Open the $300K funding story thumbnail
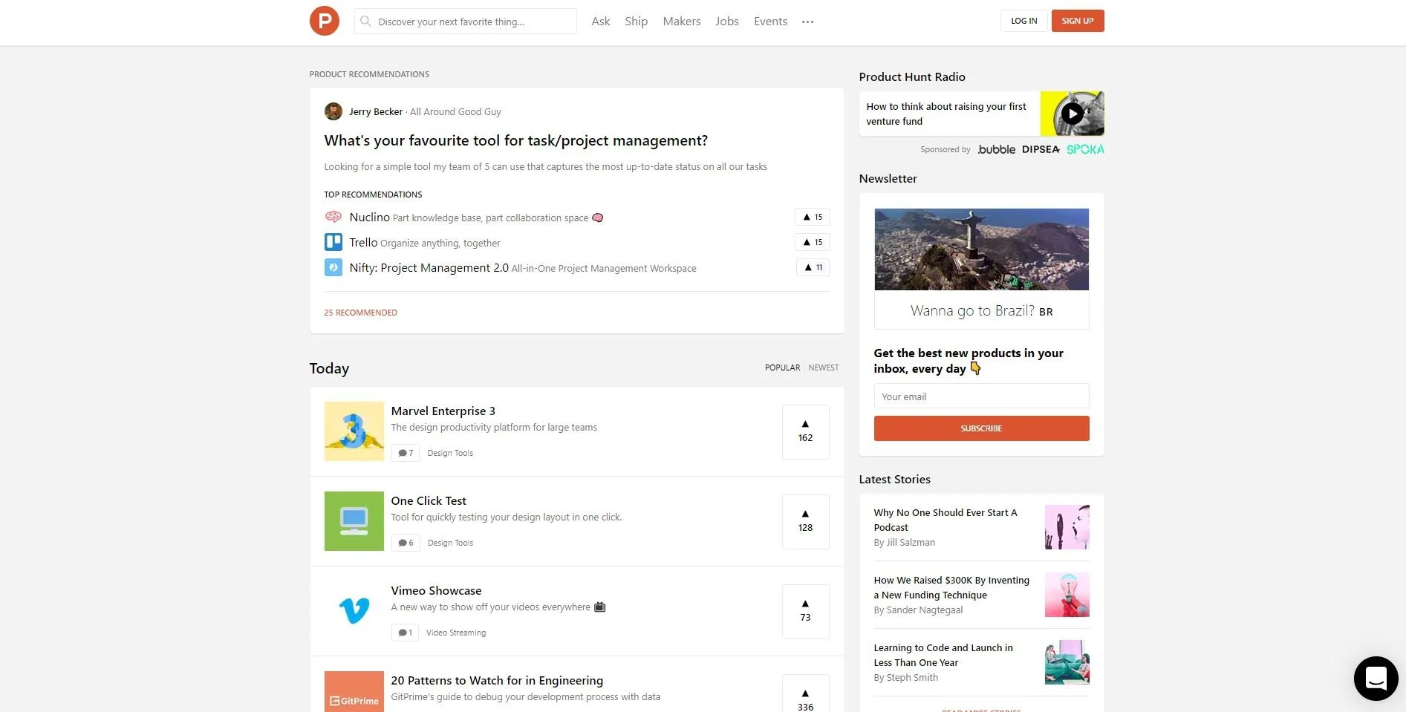This screenshot has width=1406, height=712. 1067,595
